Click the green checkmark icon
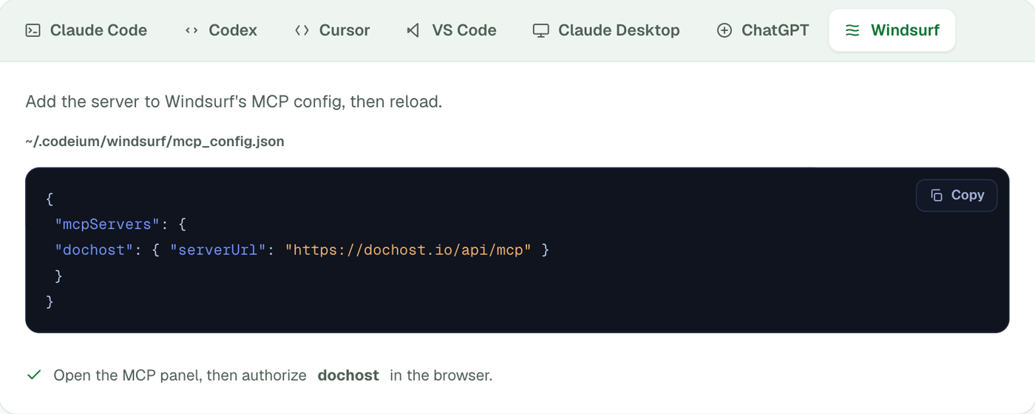1035x414 pixels. pos(34,375)
